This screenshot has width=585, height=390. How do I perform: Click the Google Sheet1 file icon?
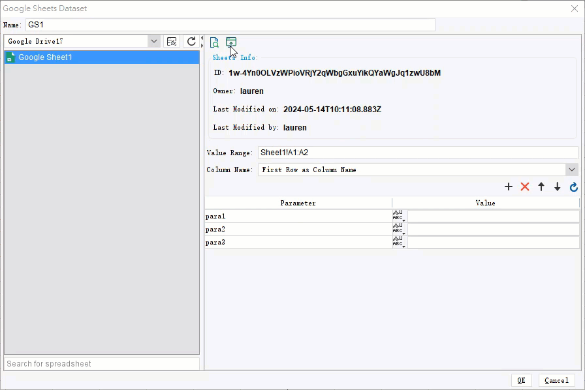click(x=10, y=57)
